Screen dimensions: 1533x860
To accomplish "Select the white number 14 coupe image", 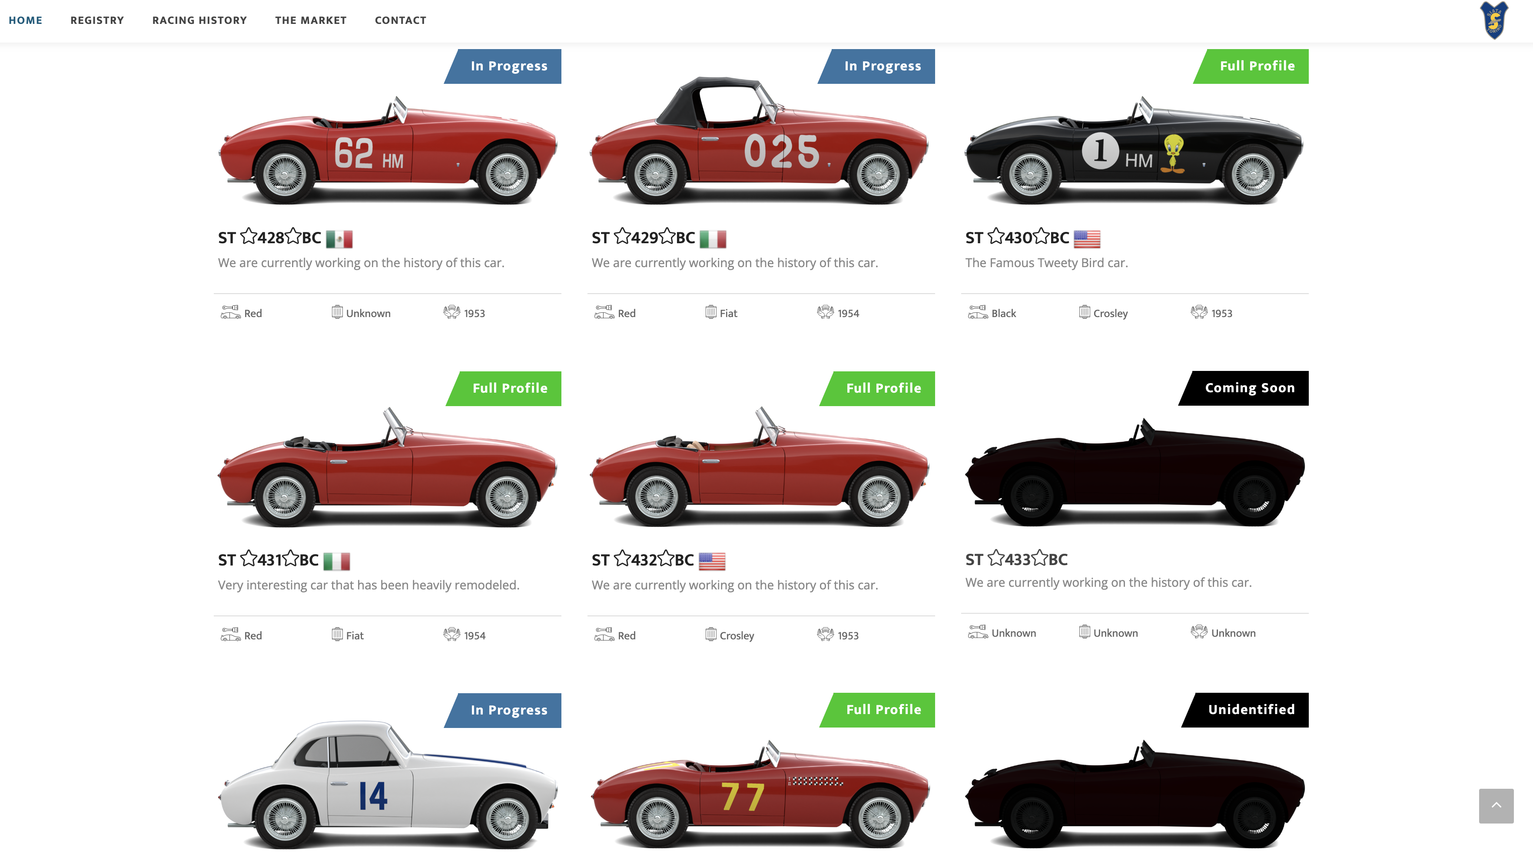I will [x=388, y=785].
